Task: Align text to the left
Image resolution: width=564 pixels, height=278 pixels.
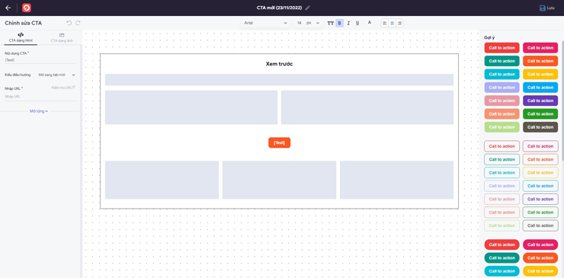Action: point(385,23)
